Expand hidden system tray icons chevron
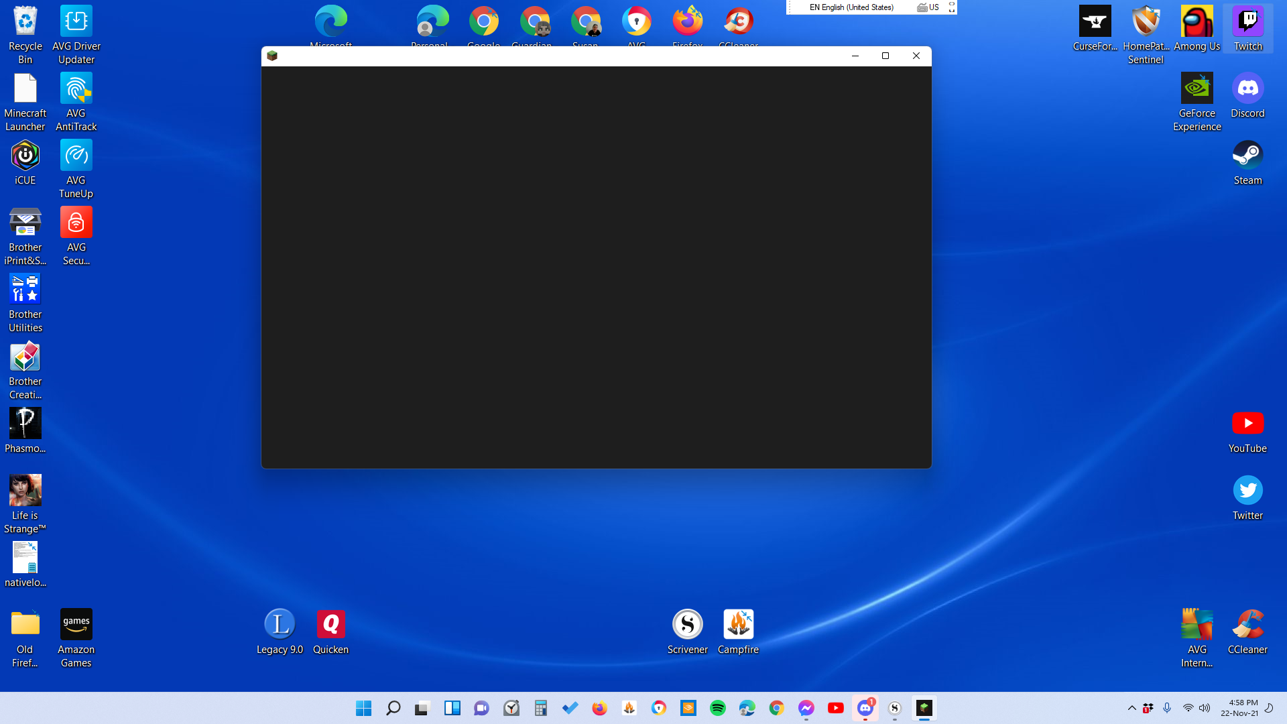Screen dimensions: 1287x724 click(1131, 708)
